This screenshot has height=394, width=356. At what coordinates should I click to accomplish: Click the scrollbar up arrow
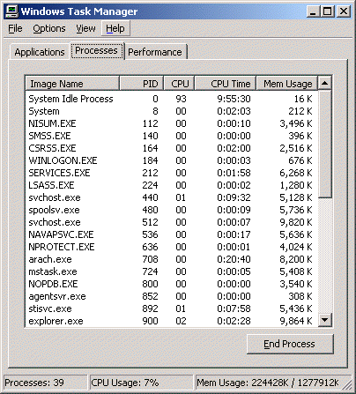tap(325, 83)
